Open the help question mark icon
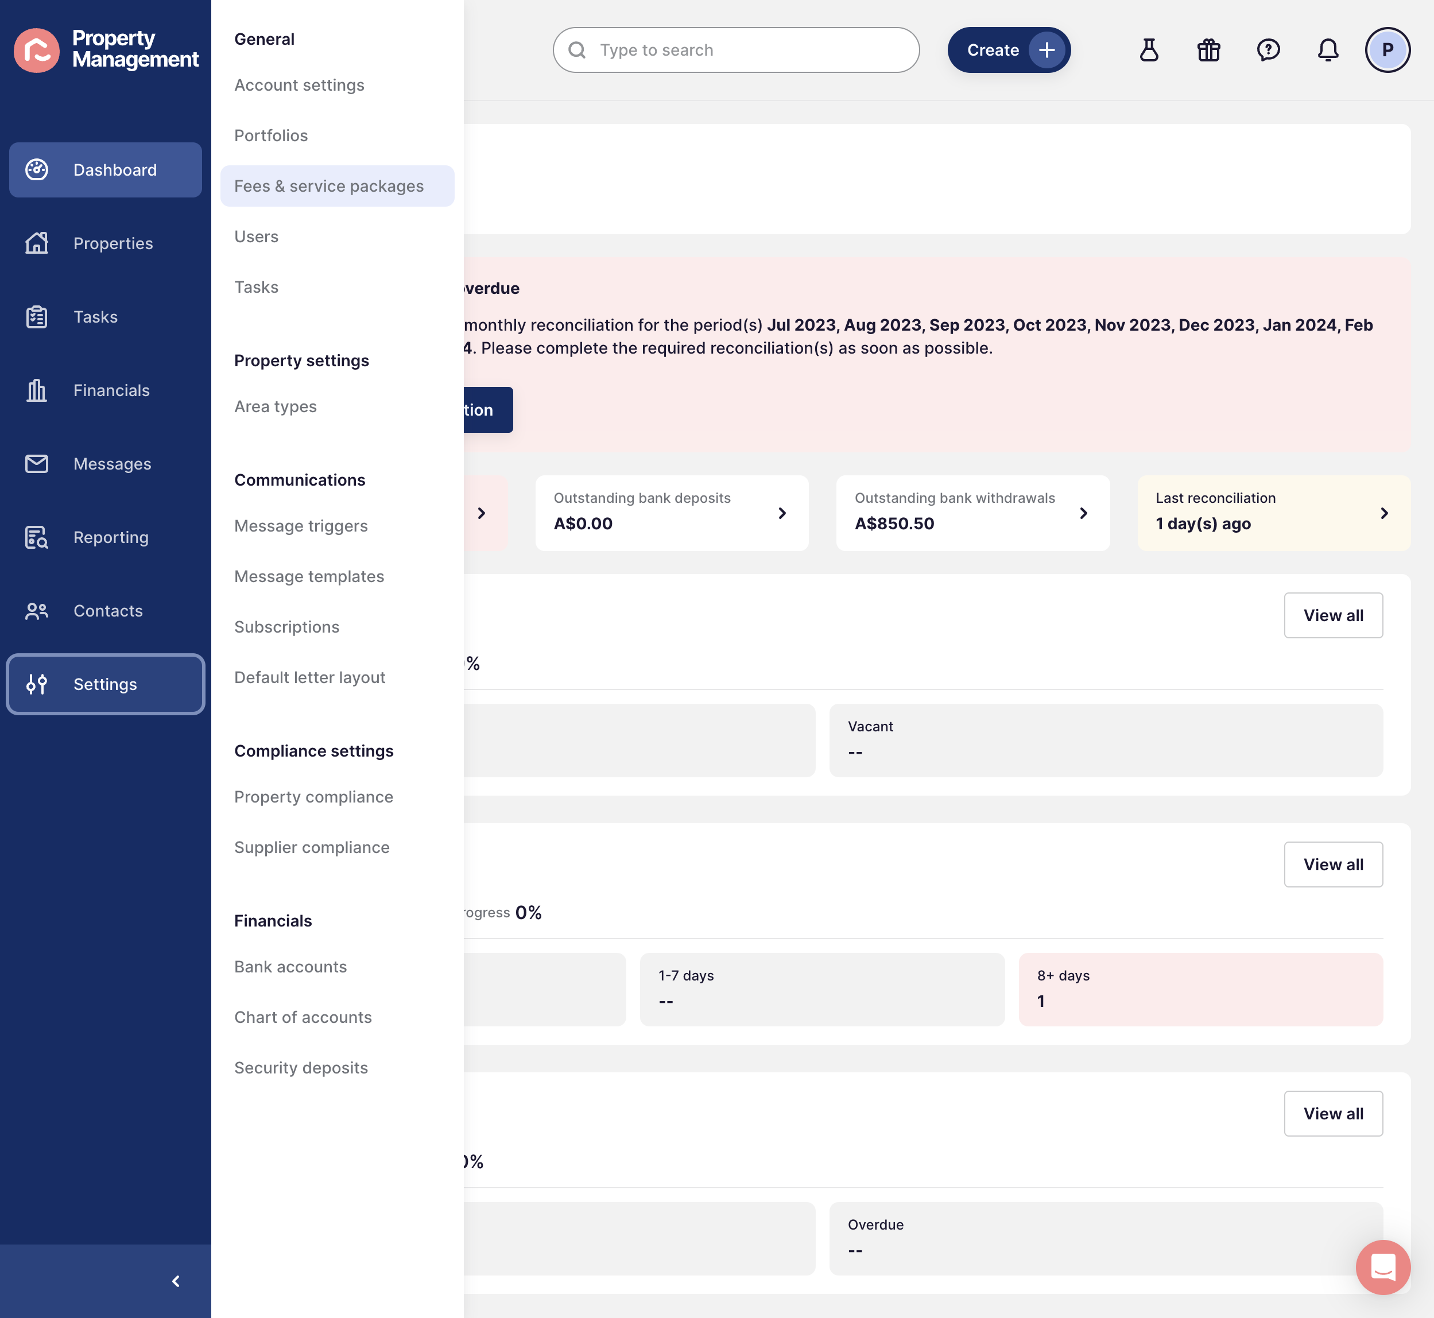The width and height of the screenshot is (1434, 1318). pos(1268,50)
